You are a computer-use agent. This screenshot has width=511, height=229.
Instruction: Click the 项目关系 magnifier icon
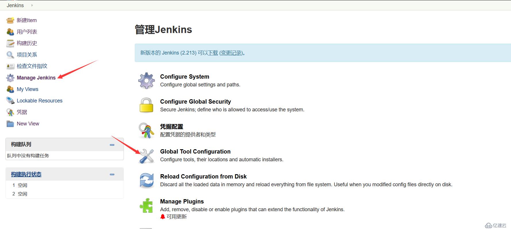tap(10, 55)
